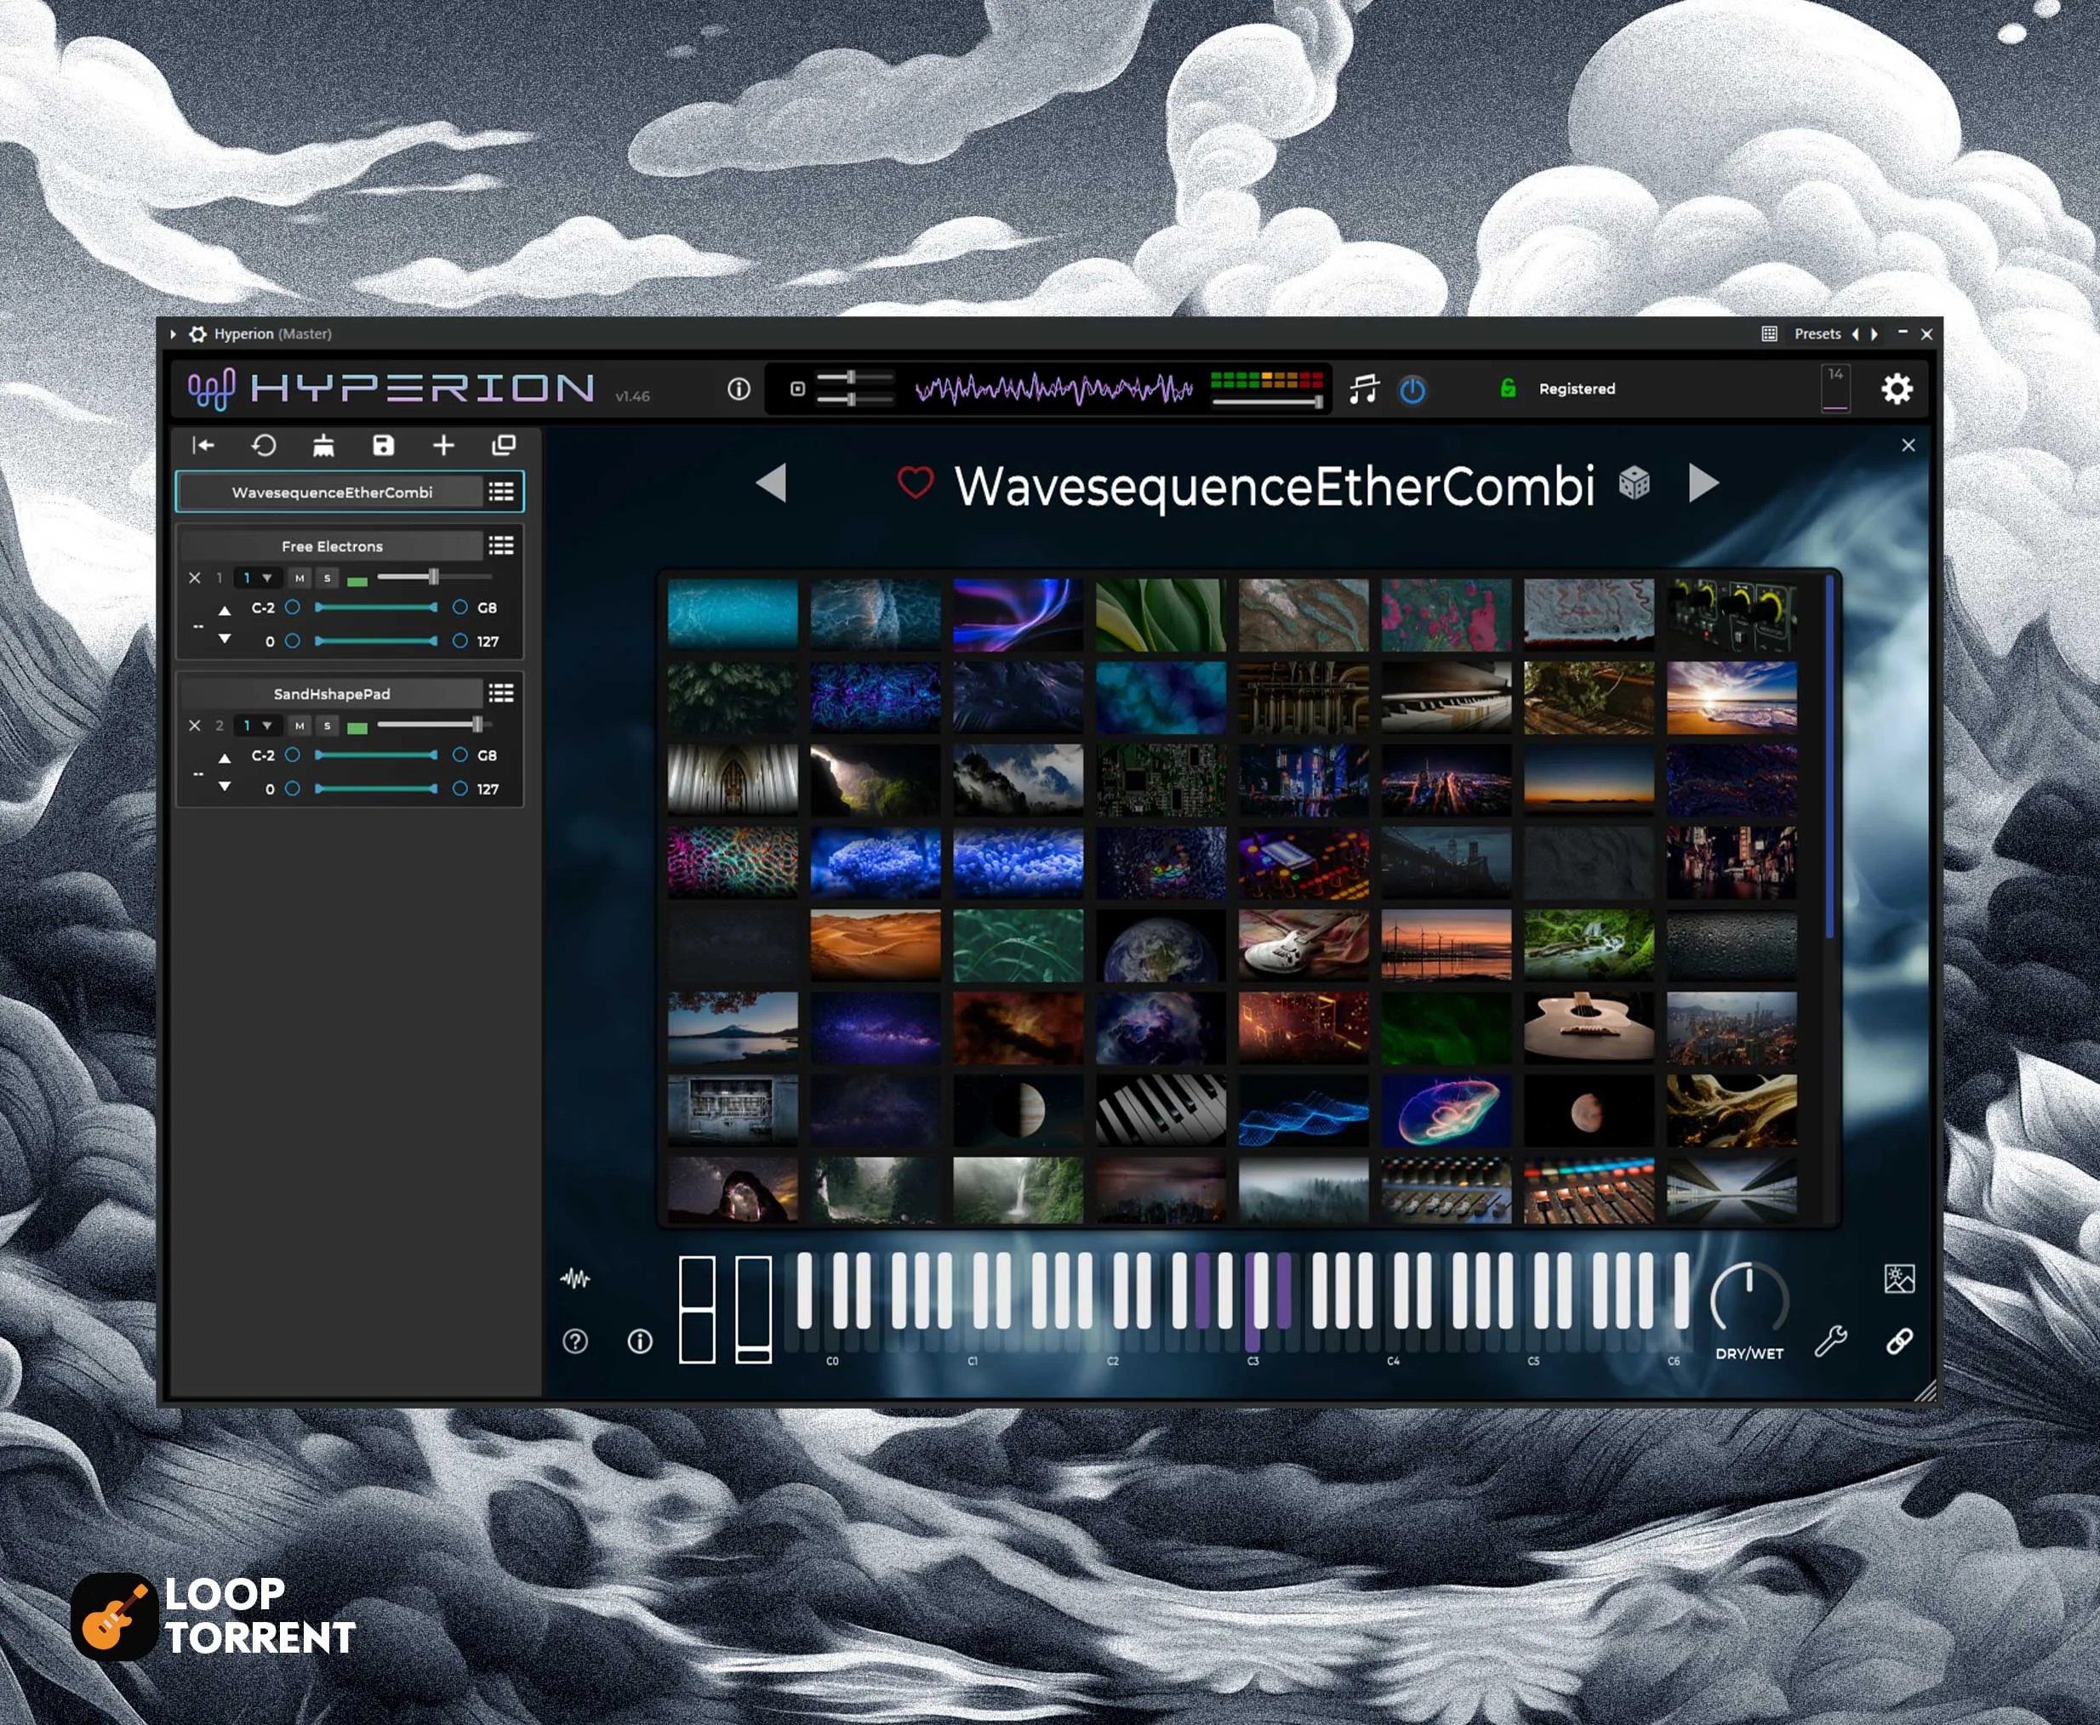Add a new layer with the plus icon
This screenshot has width=2100, height=1725.
point(443,445)
